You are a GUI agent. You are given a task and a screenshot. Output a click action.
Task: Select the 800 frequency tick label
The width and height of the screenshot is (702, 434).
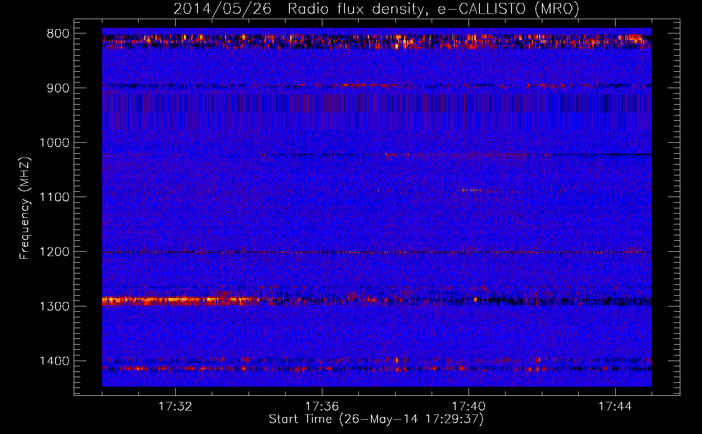tap(58, 34)
